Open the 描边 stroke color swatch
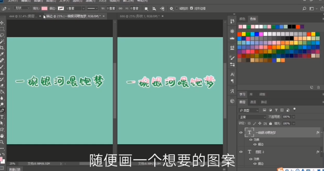 pyautogui.click(x=61, y=8)
